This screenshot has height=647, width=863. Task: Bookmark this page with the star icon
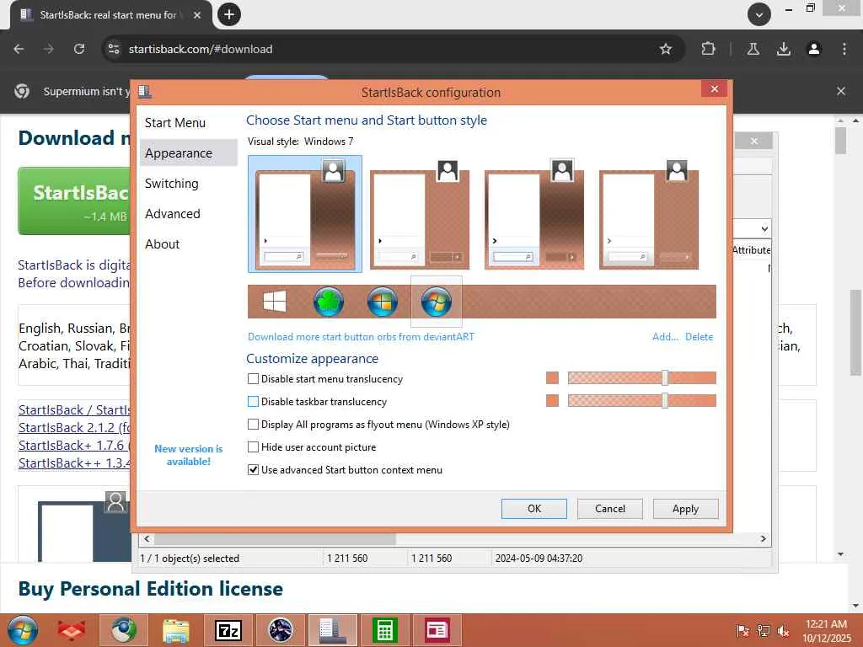[666, 49]
